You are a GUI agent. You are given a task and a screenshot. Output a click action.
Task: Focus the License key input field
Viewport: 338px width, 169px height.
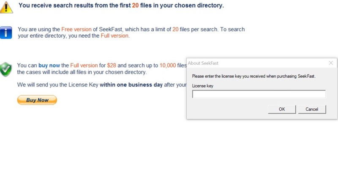click(259, 94)
